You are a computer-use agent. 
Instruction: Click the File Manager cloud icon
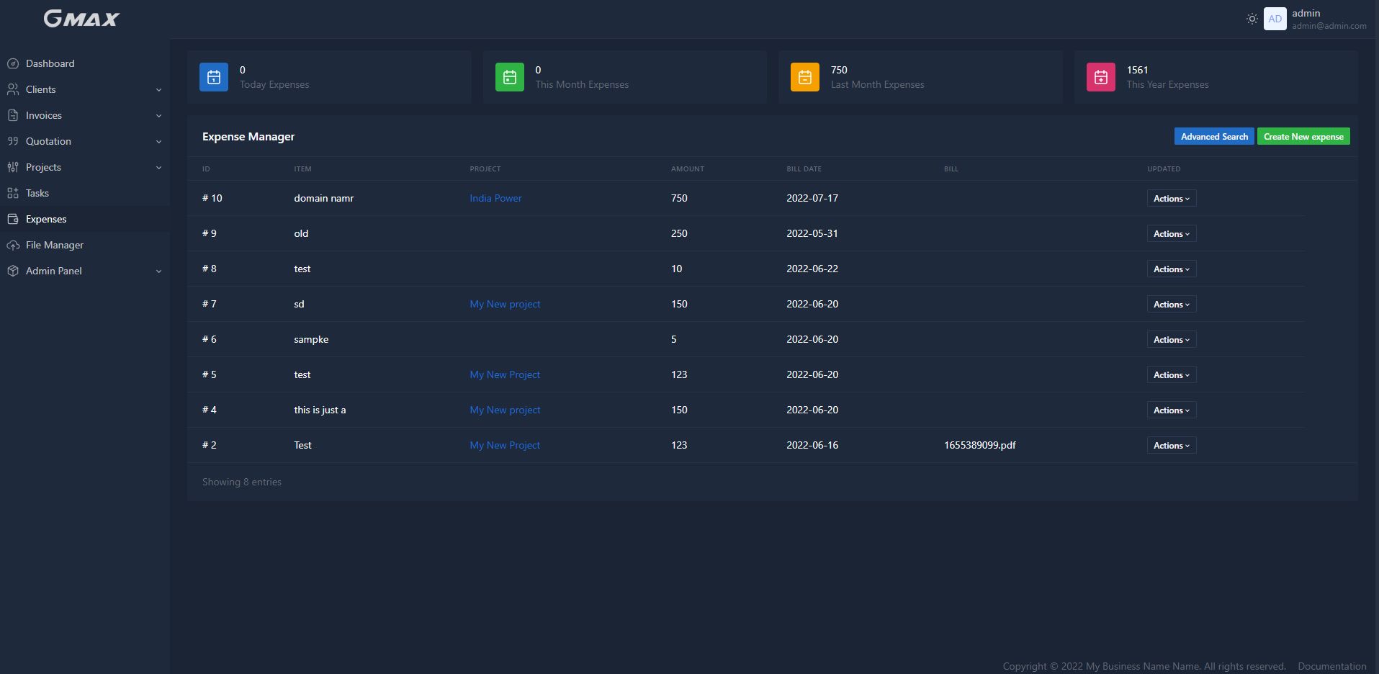tap(13, 246)
